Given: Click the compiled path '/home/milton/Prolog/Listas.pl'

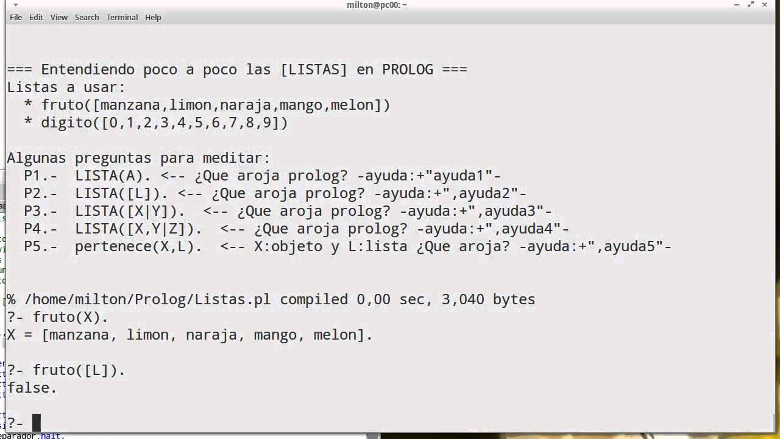Looking at the screenshot, I should [148, 299].
